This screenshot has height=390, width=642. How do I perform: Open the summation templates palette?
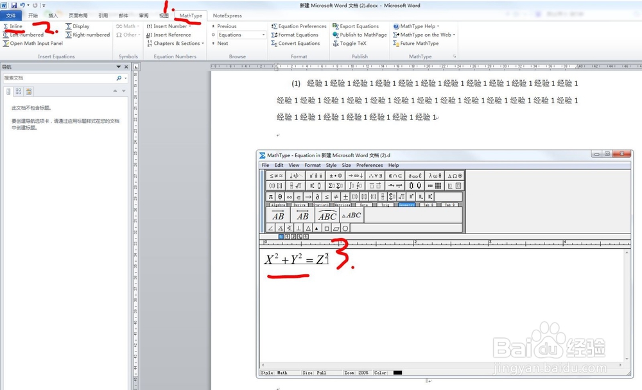coord(335,186)
